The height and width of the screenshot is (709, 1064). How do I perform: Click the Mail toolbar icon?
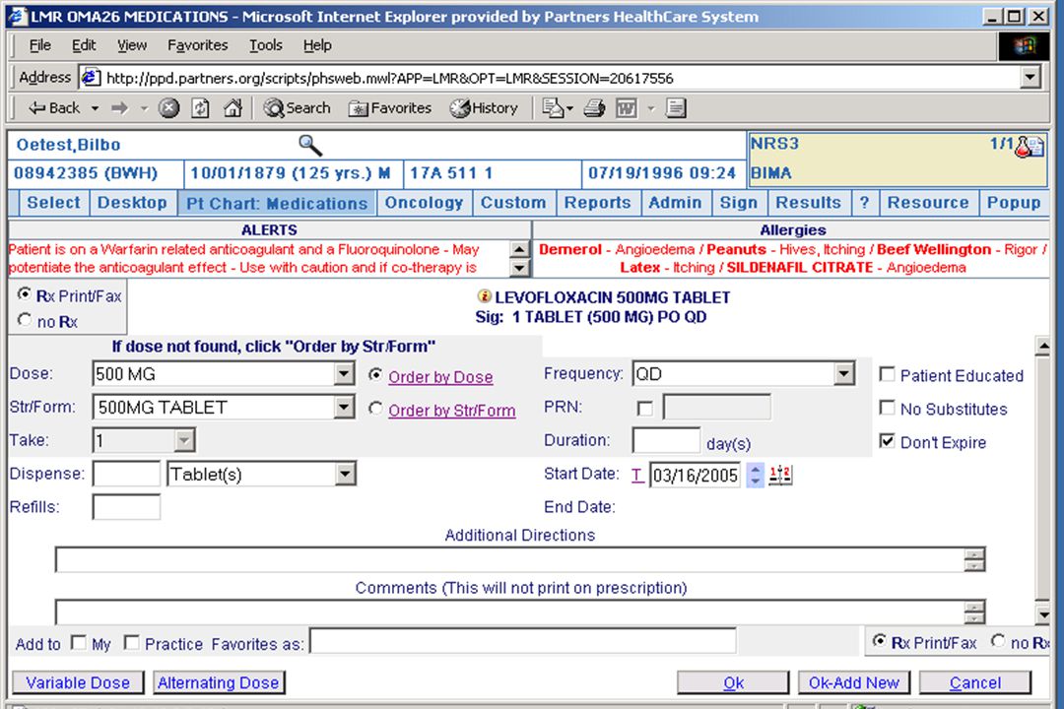pyautogui.click(x=553, y=108)
